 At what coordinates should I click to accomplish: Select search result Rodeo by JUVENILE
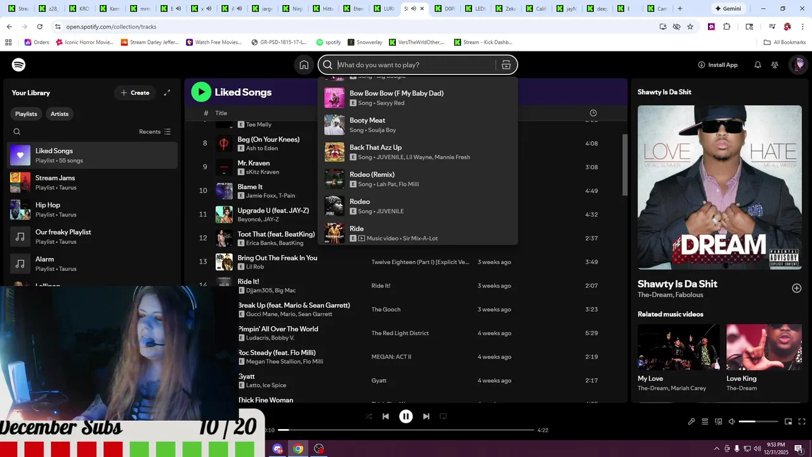(417, 206)
